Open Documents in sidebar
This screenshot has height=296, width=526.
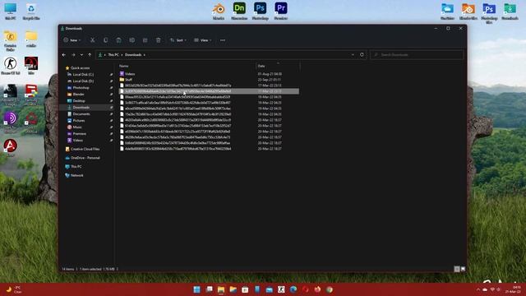[x=81, y=114]
